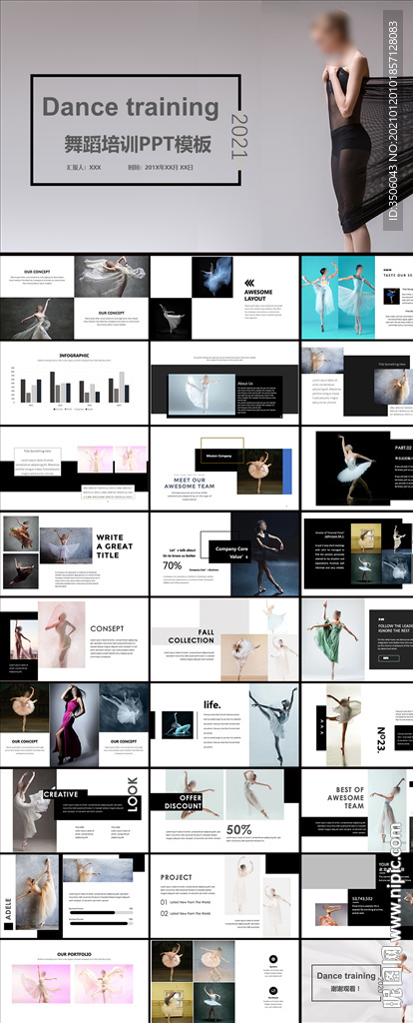Viewport: 413px width, 1023px height.
Task: Click the PROJECT heading
Action: [177, 877]
